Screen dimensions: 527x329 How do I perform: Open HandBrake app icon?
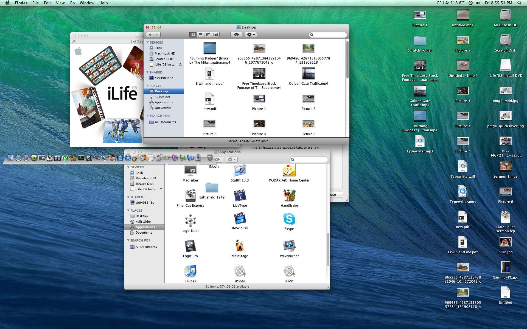coord(289,195)
